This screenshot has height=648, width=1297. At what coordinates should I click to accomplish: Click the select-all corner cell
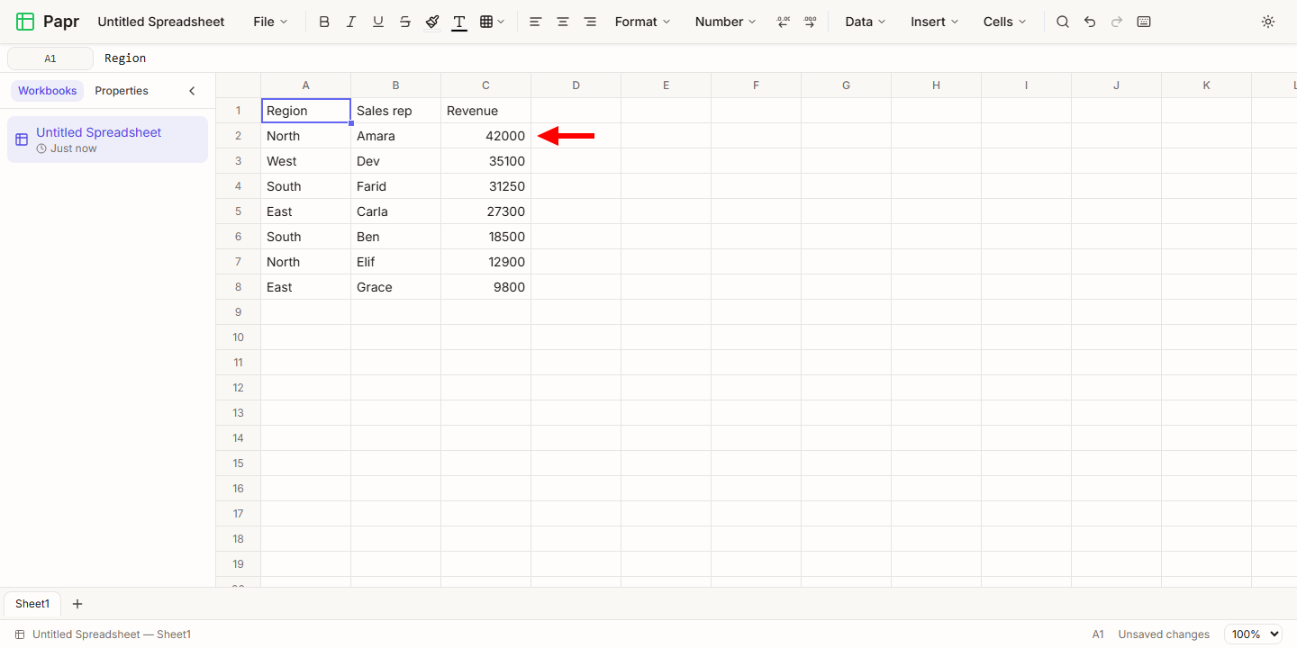tap(239, 85)
